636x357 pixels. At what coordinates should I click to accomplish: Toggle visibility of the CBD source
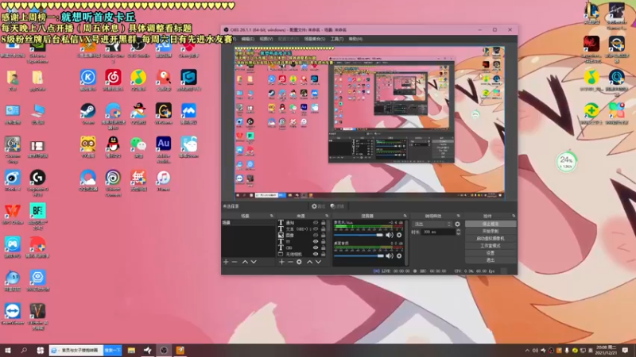click(315, 248)
